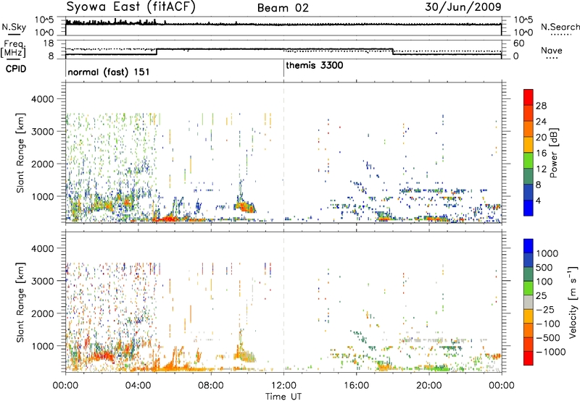Click the '-1000' value on the Velocity color bar

coord(551,352)
